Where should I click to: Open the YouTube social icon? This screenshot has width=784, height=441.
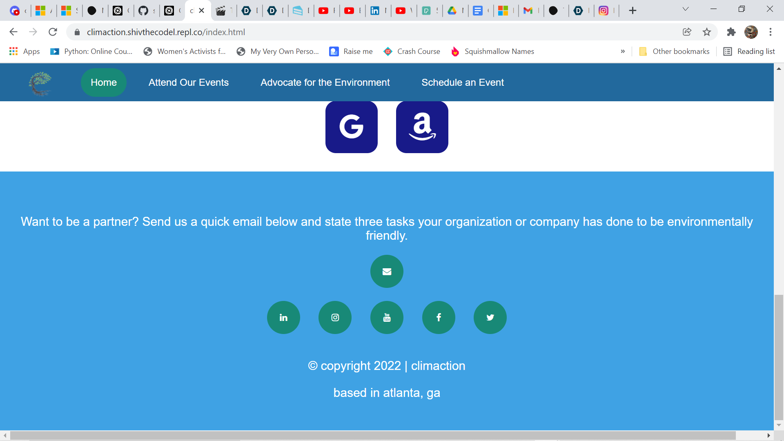point(387,318)
